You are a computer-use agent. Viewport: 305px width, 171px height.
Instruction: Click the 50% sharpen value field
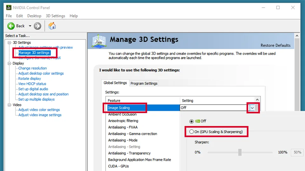click(x=297, y=152)
